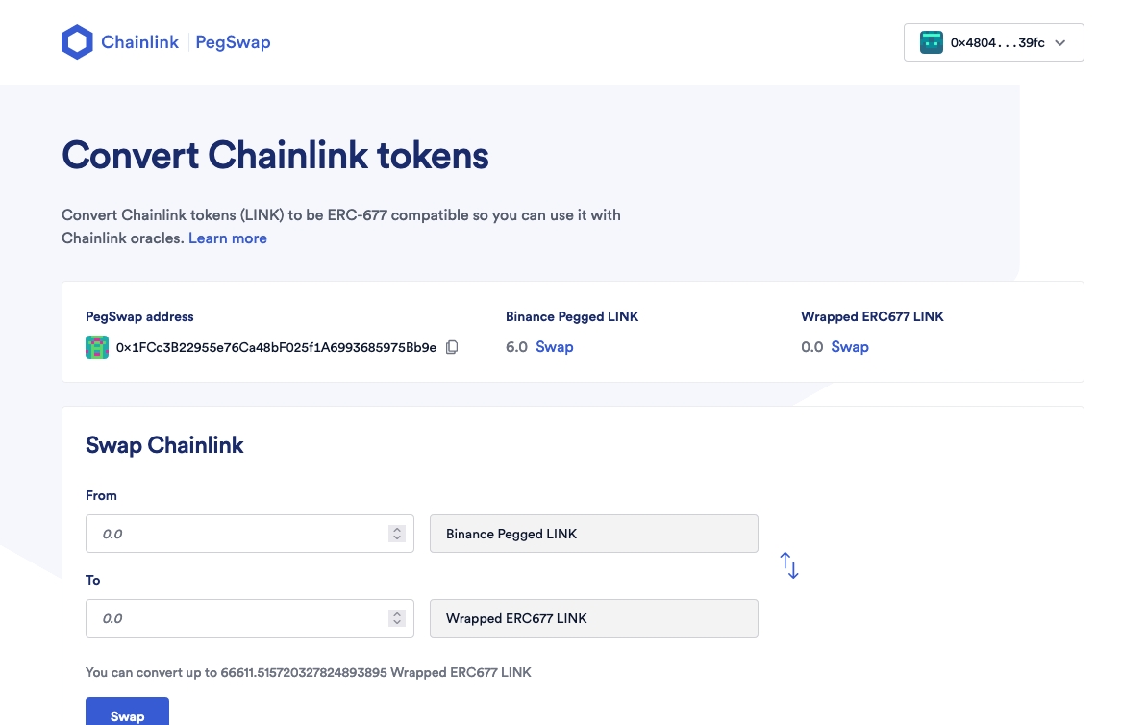Reverse swap direction with arrows icon
Viewport: 1146px width, 725px height.
[x=789, y=565]
